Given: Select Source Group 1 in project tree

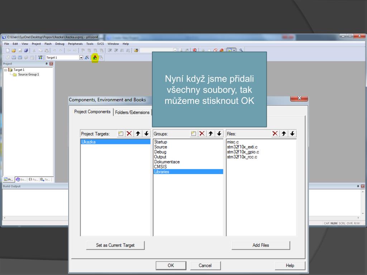Looking at the screenshot, I should tap(28, 74).
